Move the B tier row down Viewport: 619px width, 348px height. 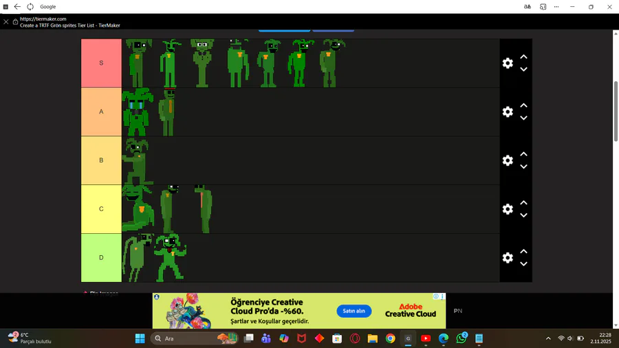[x=523, y=166]
